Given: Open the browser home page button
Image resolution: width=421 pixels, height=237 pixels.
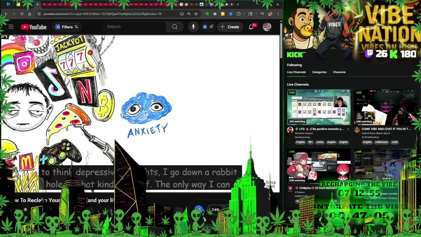Looking at the screenshot, I should click(30, 14).
